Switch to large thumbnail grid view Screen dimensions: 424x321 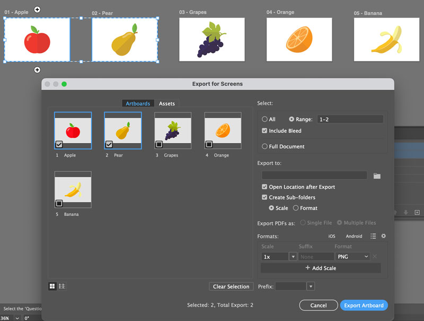coord(52,286)
